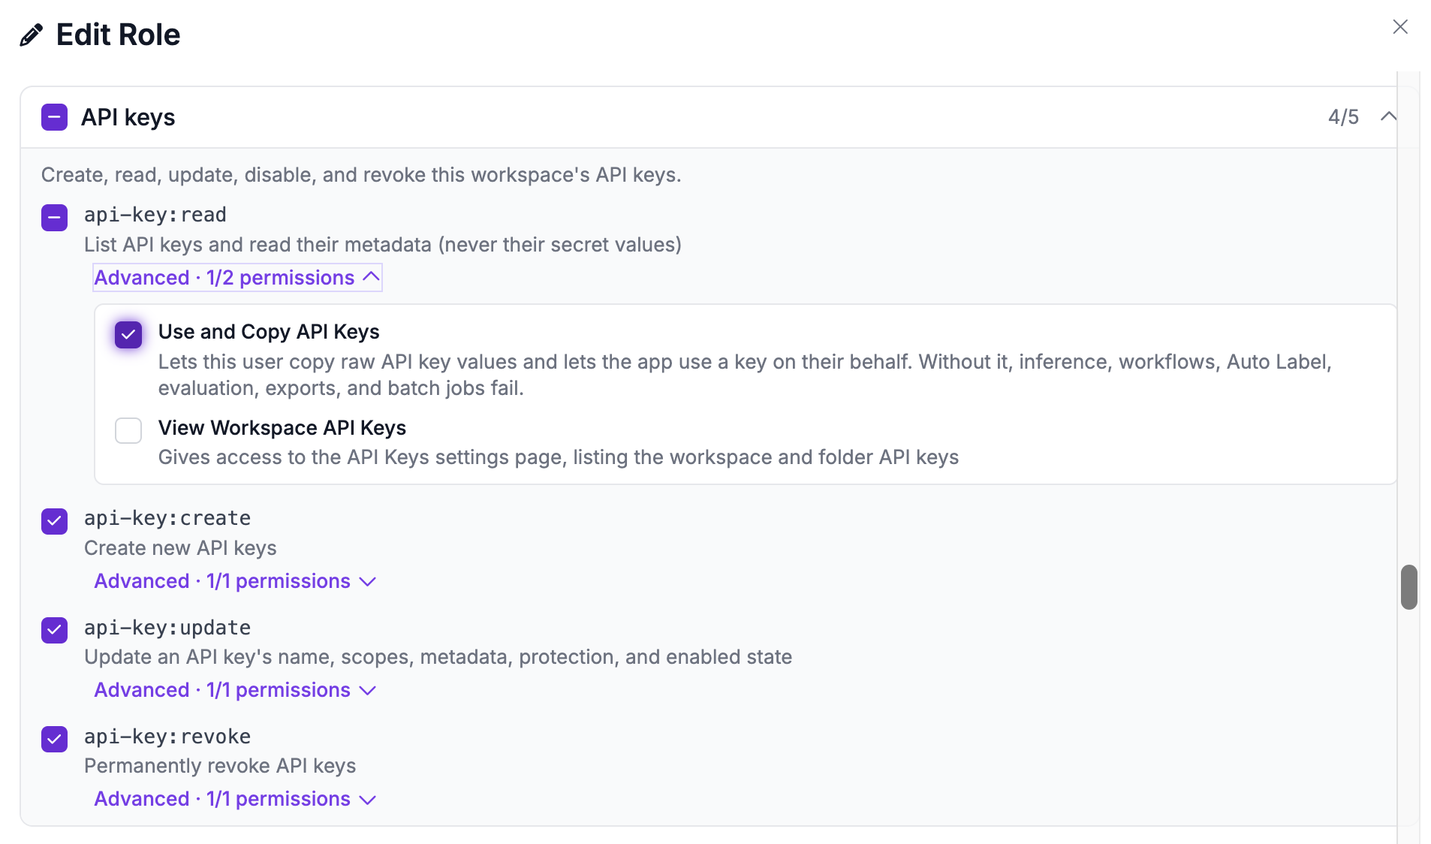Click the Edit Role heading
Viewport: 1431px width, 844px height.
(118, 35)
